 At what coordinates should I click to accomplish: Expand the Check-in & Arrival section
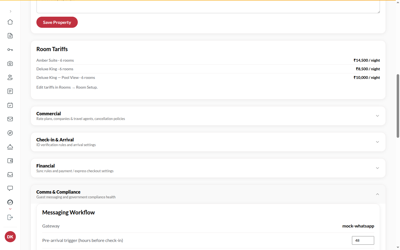click(x=208, y=142)
